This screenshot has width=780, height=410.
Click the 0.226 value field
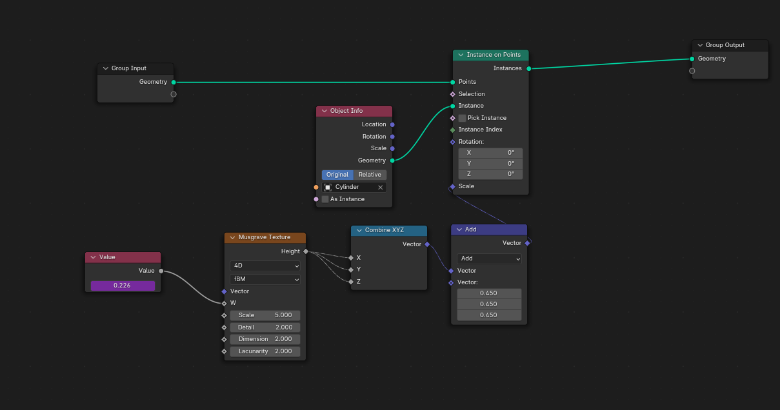click(x=123, y=286)
